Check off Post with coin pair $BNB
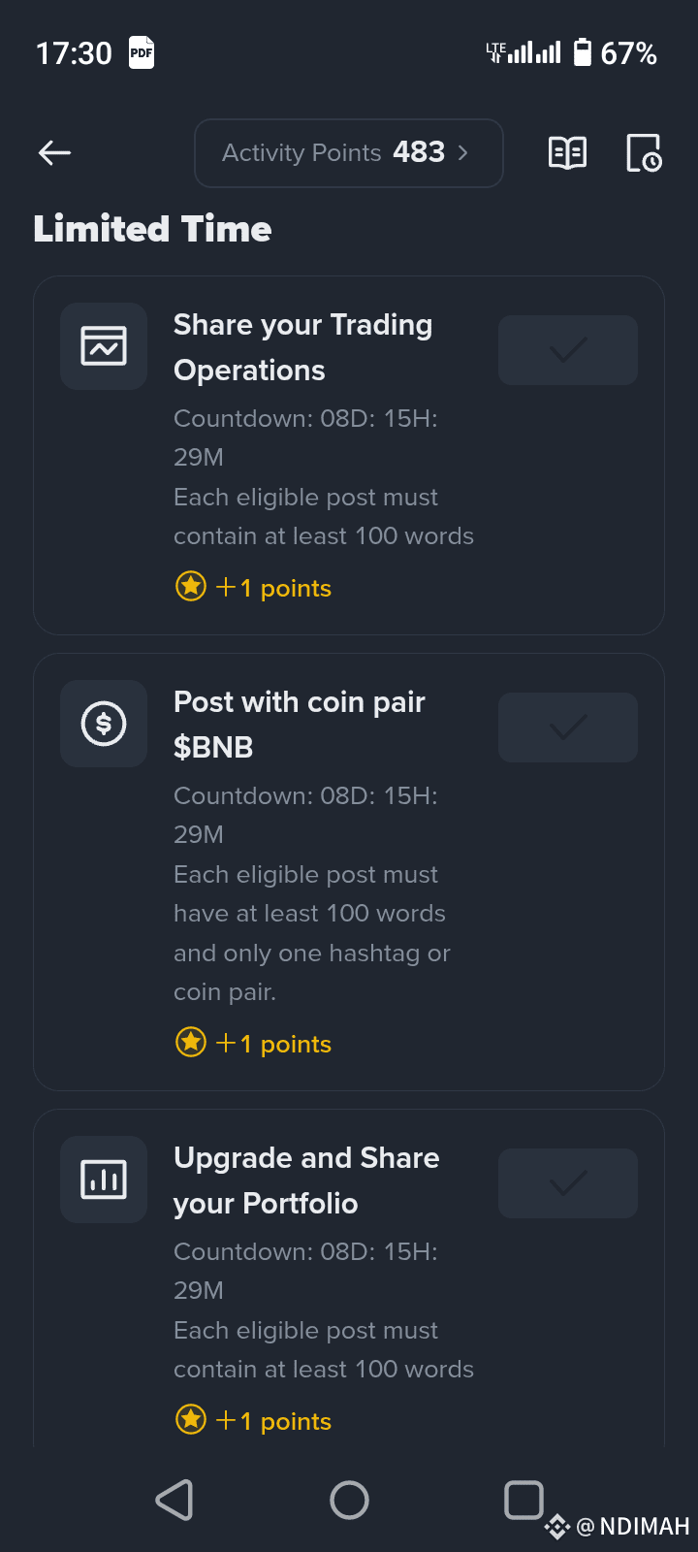The height and width of the screenshot is (1552, 698). pyautogui.click(x=568, y=727)
